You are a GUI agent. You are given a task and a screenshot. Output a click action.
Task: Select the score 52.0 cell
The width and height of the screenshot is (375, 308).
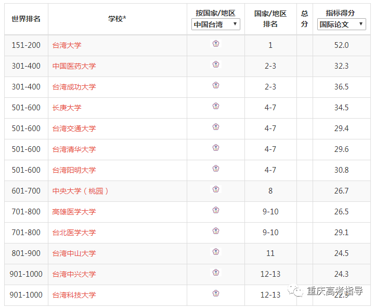[342, 45]
